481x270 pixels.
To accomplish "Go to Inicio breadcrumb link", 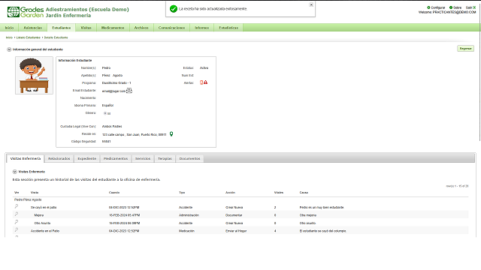I will 9,37.
